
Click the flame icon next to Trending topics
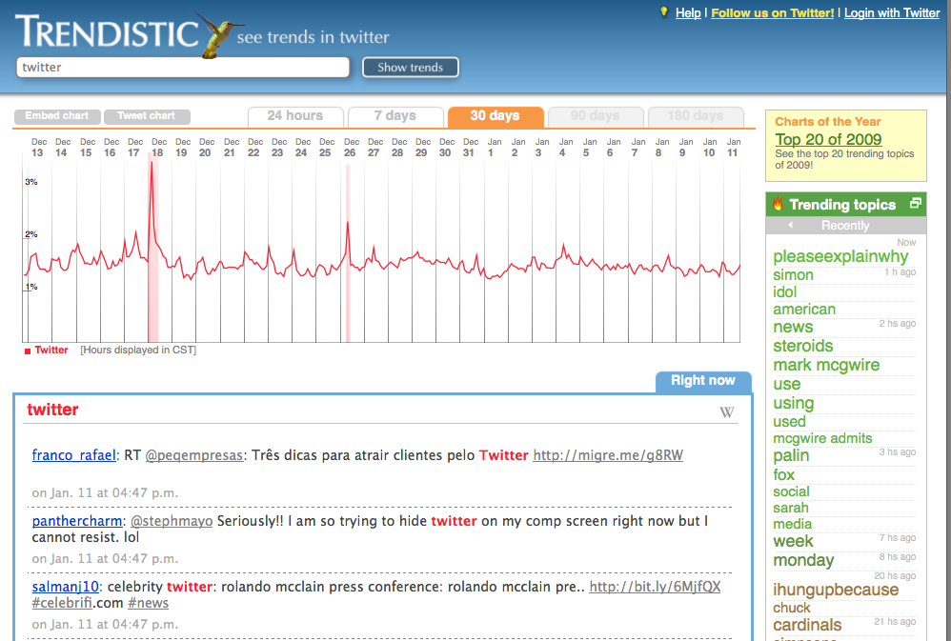(x=778, y=204)
